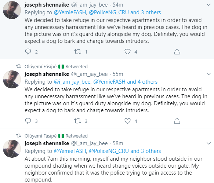Open @PoliceNG_CRU mention in 58m tweet
This screenshot has width=214, height=183.
coord(109,151)
